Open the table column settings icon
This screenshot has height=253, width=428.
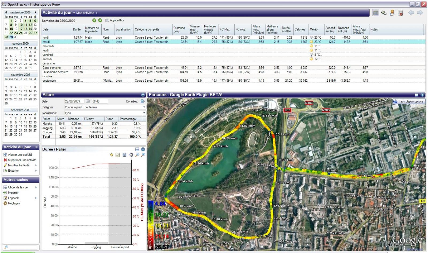pyautogui.click(x=400, y=13)
